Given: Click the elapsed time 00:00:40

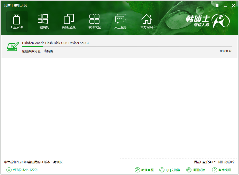Looking at the screenshot, I should [x=226, y=51].
